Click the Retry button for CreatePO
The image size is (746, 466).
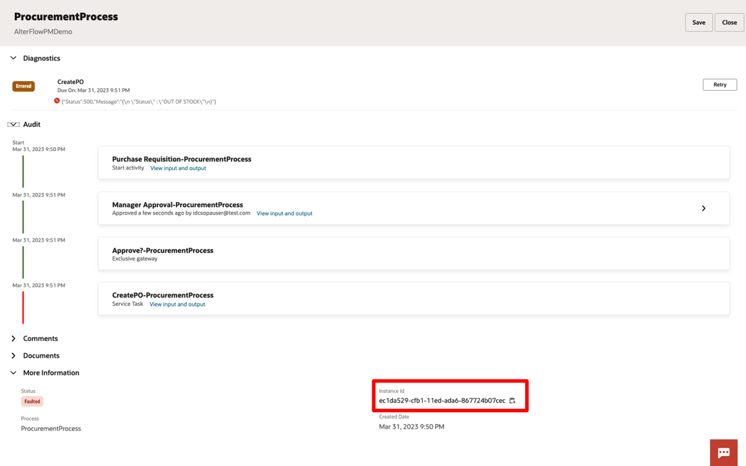point(719,84)
